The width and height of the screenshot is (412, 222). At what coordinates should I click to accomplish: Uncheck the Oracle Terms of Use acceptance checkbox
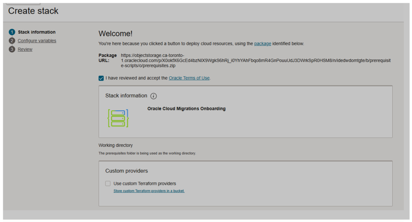[101, 78]
